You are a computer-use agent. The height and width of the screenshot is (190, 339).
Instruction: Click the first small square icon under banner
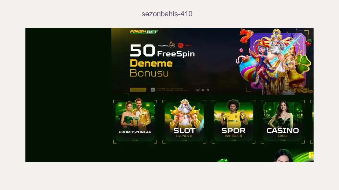198,90
